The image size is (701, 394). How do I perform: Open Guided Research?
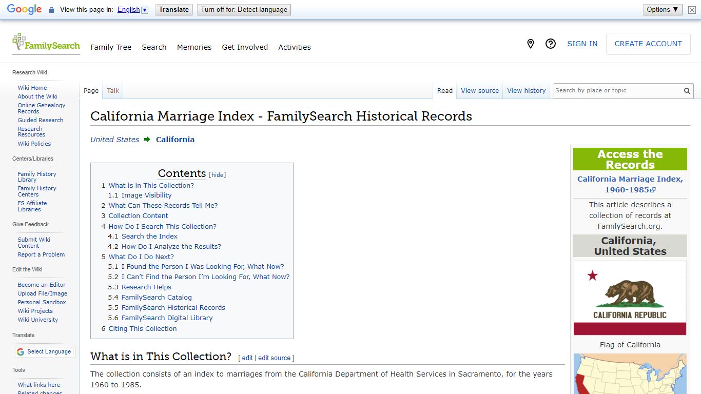(x=41, y=120)
